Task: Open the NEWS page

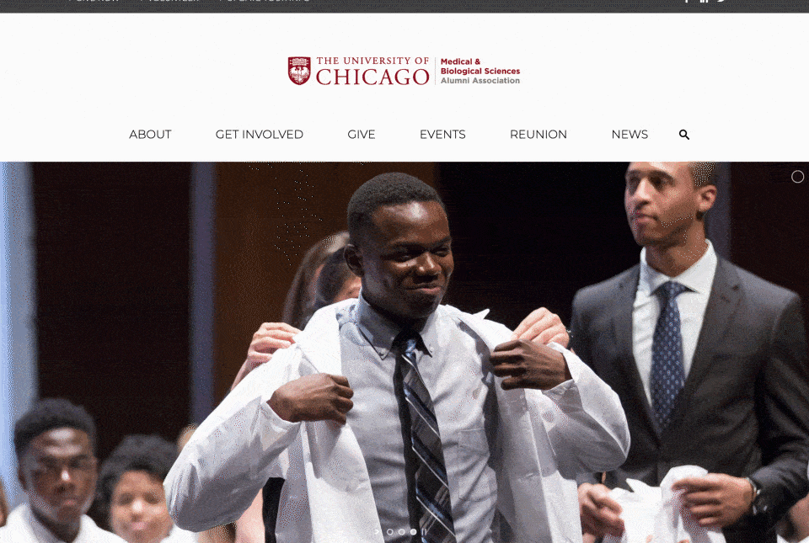Action: [x=630, y=135]
